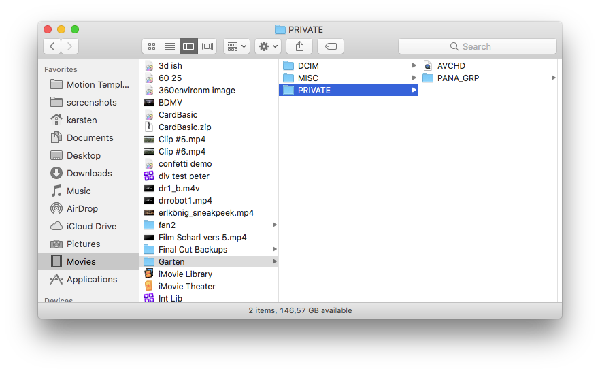Expand the PANA_GRP folder arrow
Image resolution: width=600 pixels, height=373 pixels.
point(553,78)
